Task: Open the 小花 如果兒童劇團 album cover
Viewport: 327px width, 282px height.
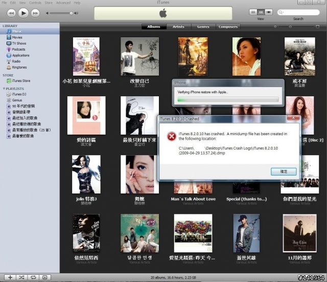Action: click(x=86, y=56)
